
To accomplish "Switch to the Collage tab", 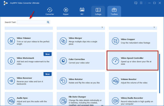I will [98, 11].
